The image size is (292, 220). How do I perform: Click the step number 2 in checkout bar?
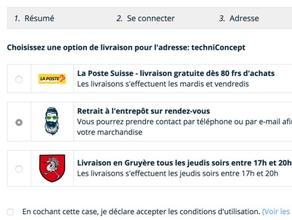tap(119, 19)
